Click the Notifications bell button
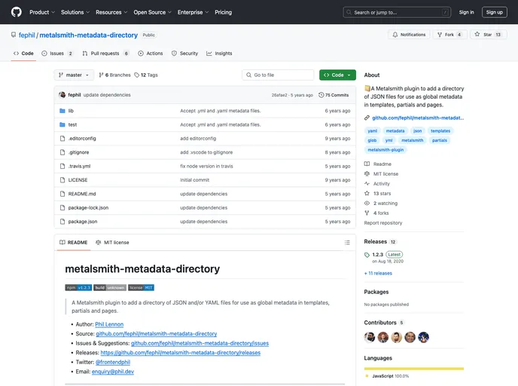This screenshot has width=518, height=386. (x=409, y=35)
